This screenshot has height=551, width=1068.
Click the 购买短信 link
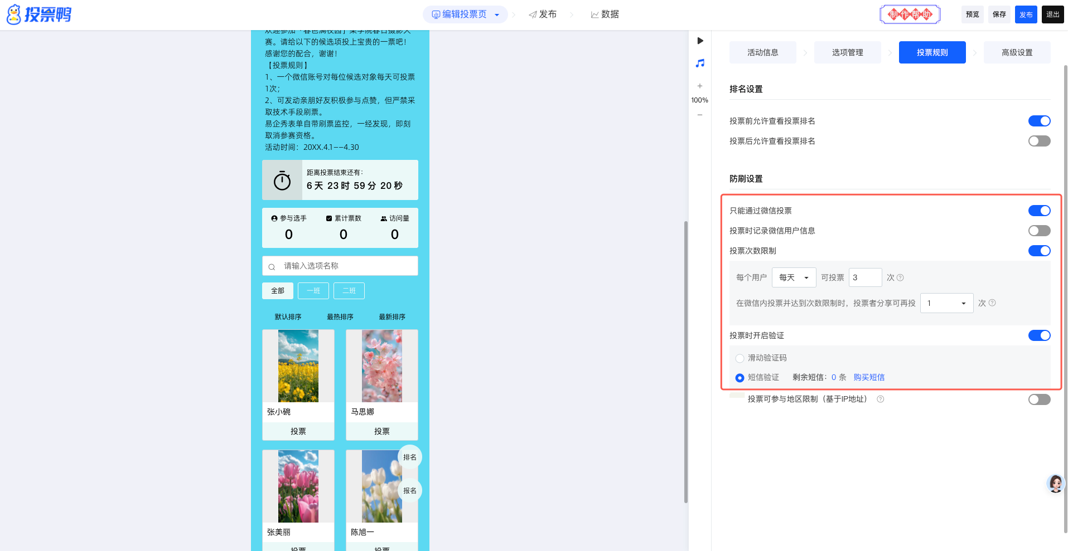click(x=869, y=377)
